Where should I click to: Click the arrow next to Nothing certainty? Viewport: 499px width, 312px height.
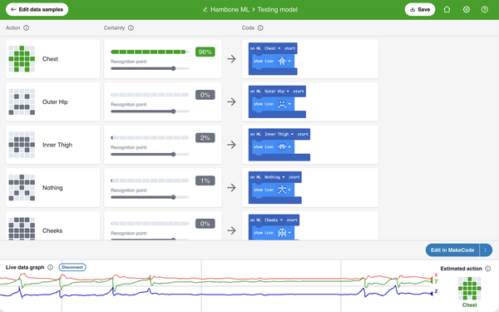(x=232, y=188)
